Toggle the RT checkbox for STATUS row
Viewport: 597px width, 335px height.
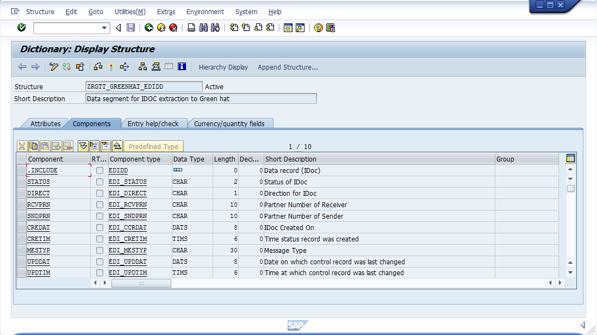[100, 182]
